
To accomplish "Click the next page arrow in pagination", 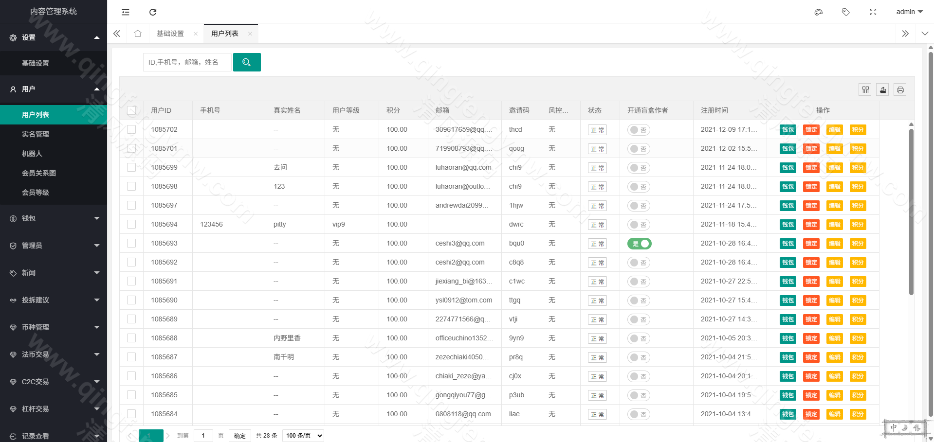I will tap(168, 436).
